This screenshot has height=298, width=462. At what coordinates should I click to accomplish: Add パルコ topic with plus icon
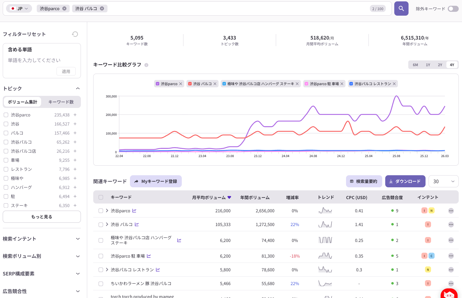pyautogui.click(x=75, y=133)
